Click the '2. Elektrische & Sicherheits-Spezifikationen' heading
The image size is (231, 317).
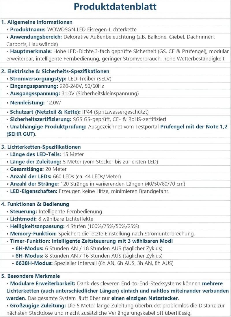pos(55,71)
